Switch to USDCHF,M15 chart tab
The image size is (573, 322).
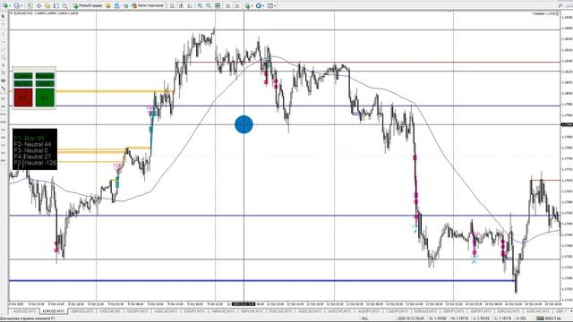tap(110, 311)
